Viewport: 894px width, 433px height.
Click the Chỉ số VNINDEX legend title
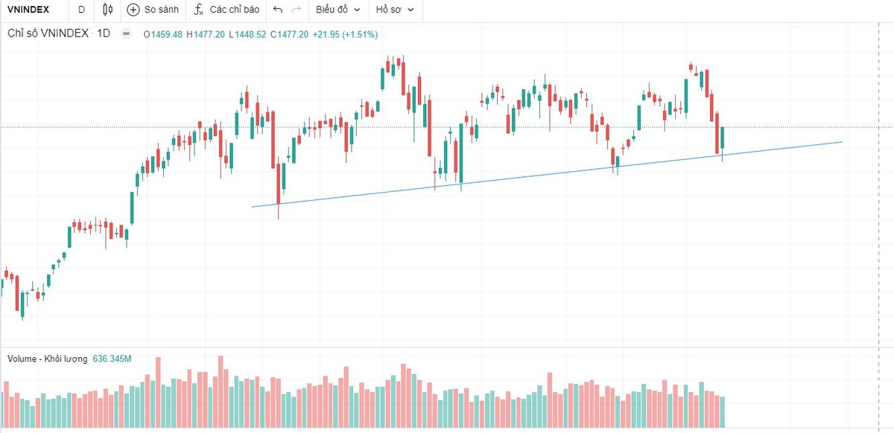click(x=48, y=33)
